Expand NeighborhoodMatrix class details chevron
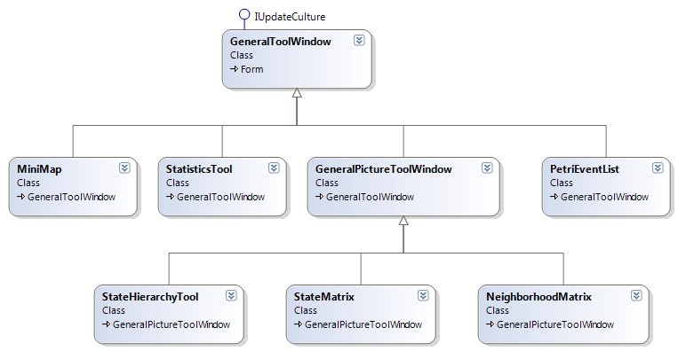This screenshot has width=678, height=351. [x=636, y=295]
